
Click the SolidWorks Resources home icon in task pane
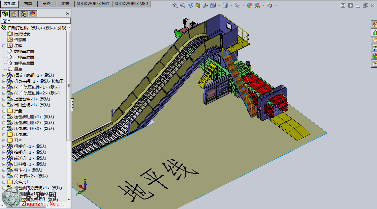click(x=374, y=24)
